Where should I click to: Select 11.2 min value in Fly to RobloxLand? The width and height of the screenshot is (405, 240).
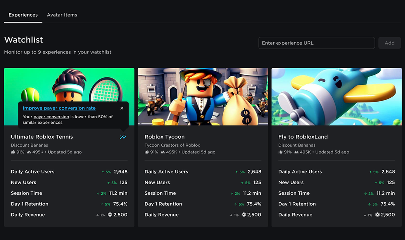point(386,193)
